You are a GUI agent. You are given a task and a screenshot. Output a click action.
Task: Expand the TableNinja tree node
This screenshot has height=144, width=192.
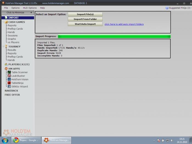point(6,83)
